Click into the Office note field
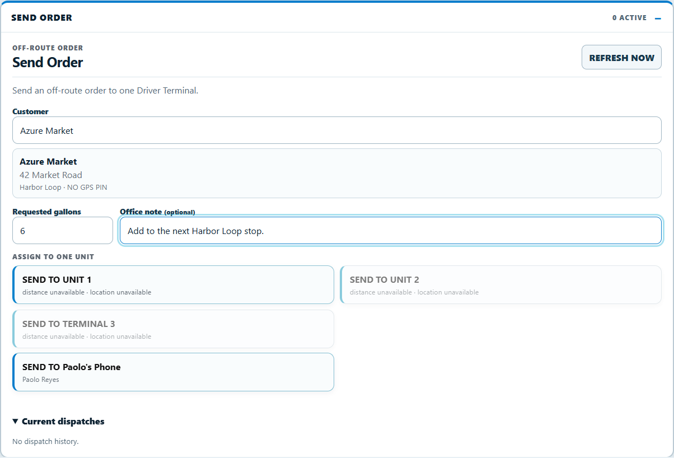Image resolution: width=674 pixels, height=458 pixels. coord(391,231)
